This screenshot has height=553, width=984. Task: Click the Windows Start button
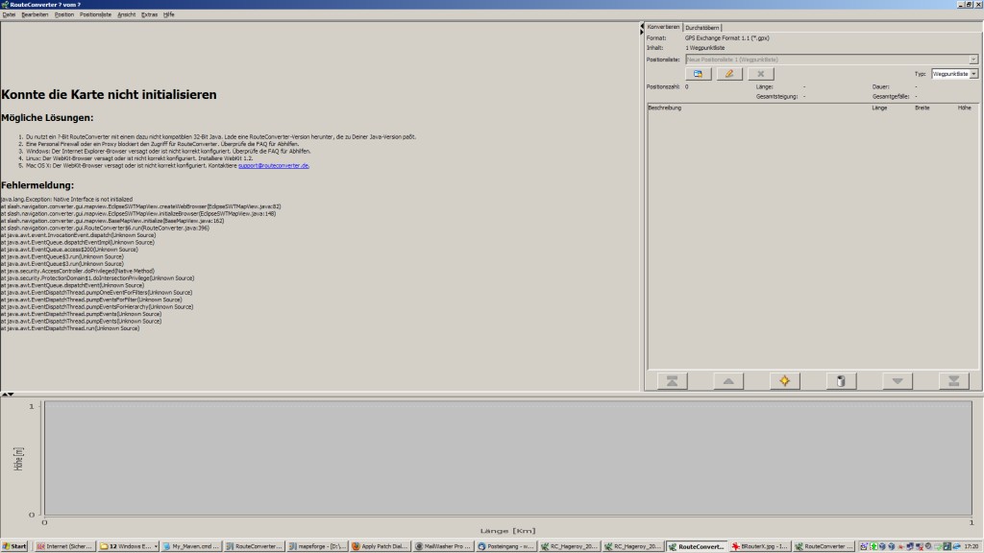pos(14,546)
